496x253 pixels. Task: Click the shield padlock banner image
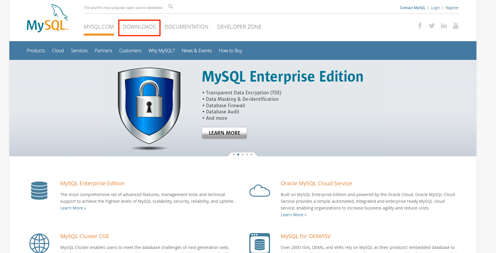tap(149, 109)
